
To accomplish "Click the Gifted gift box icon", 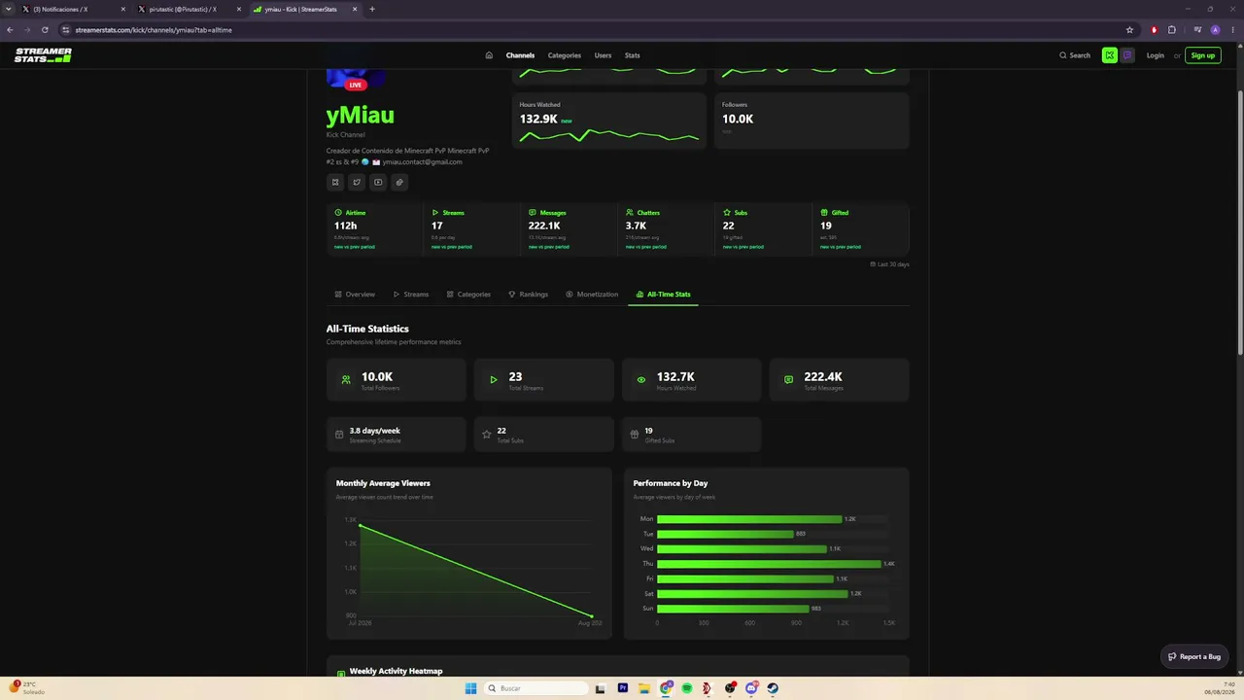I will [824, 212].
